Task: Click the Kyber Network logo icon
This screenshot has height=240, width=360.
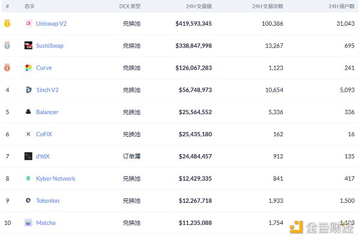Action: (x=28, y=179)
